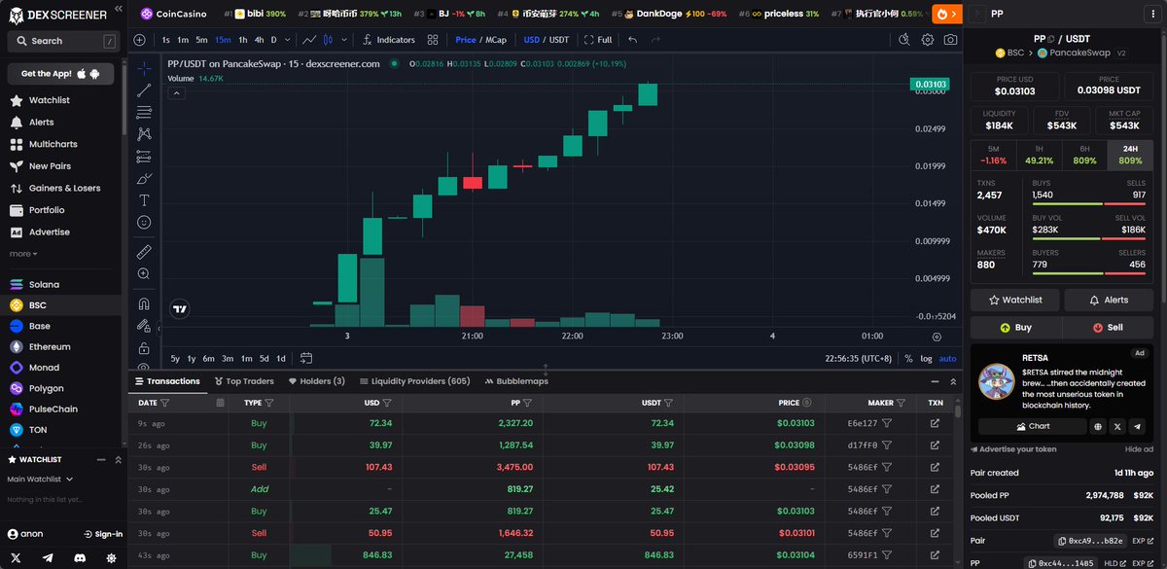Click Hide ad link

pyautogui.click(x=1139, y=448)
